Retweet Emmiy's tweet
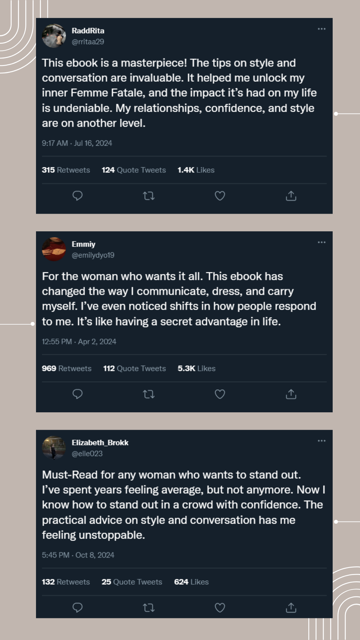 tap(149, 394)
